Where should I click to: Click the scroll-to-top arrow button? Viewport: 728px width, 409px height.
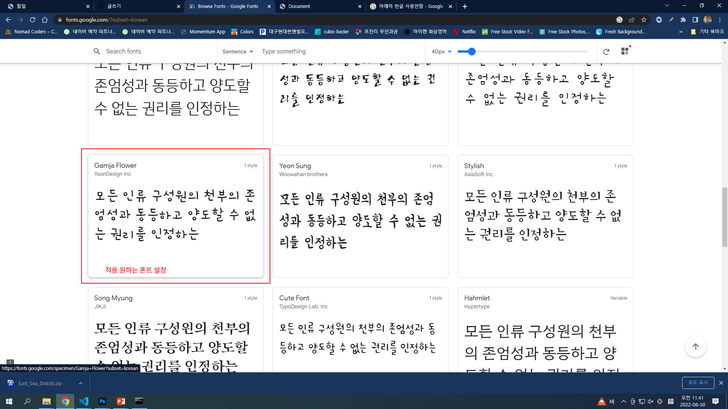pos(695,347)
